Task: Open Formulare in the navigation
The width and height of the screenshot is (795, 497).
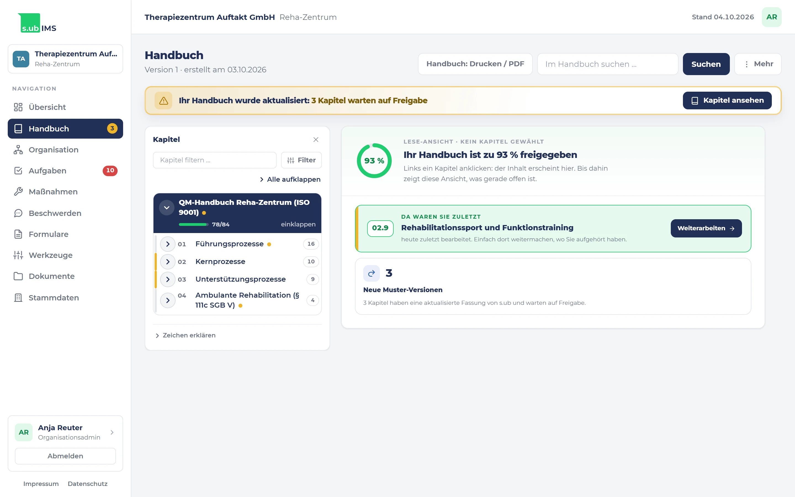Action: click(x=65, y=234)
